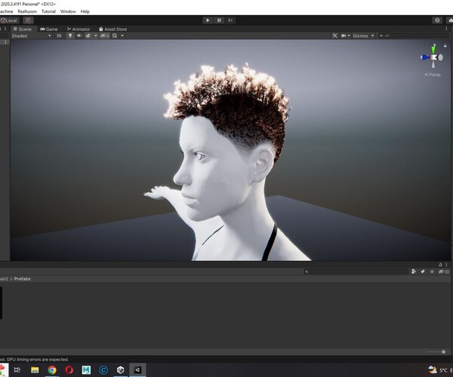This screenshot has height=377, width=453.
Task: Toggle 2D view mode
Action: tap(59, 35)
